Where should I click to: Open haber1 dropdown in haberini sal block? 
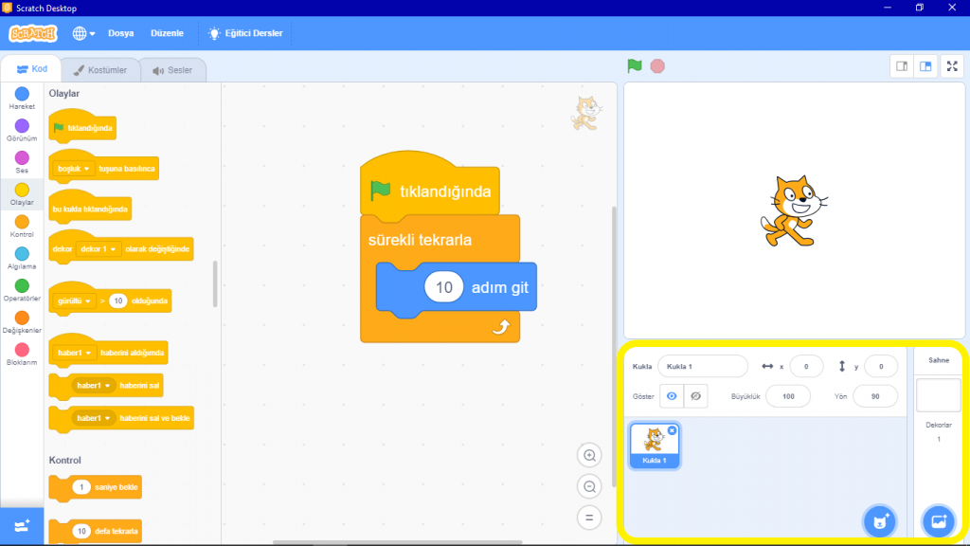point(93,386)
